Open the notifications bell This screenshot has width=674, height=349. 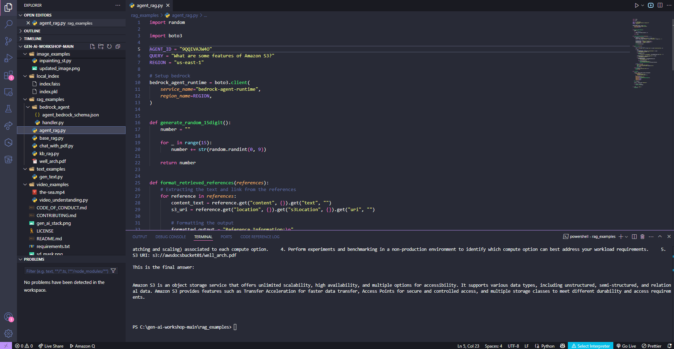click(669, 346)
